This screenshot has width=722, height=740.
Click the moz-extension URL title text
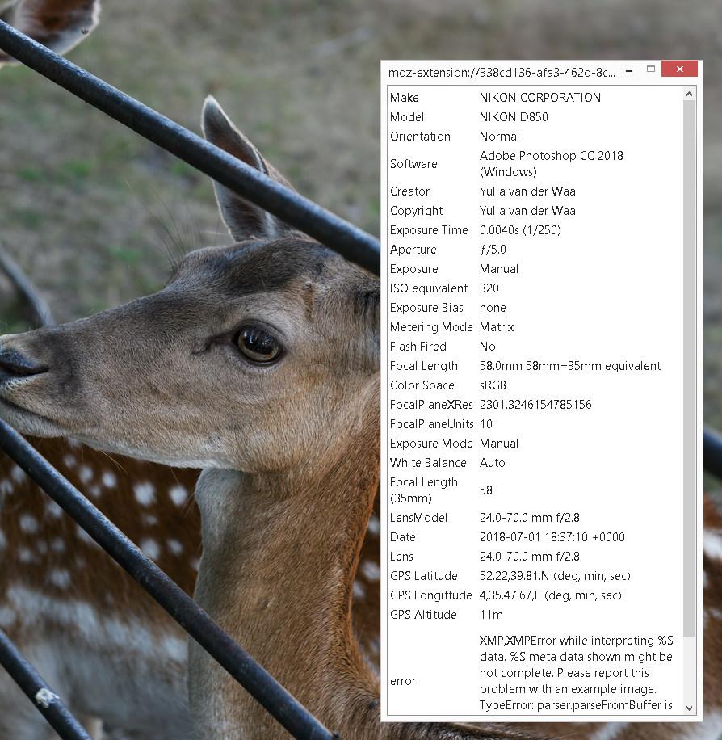click(502, 73)
